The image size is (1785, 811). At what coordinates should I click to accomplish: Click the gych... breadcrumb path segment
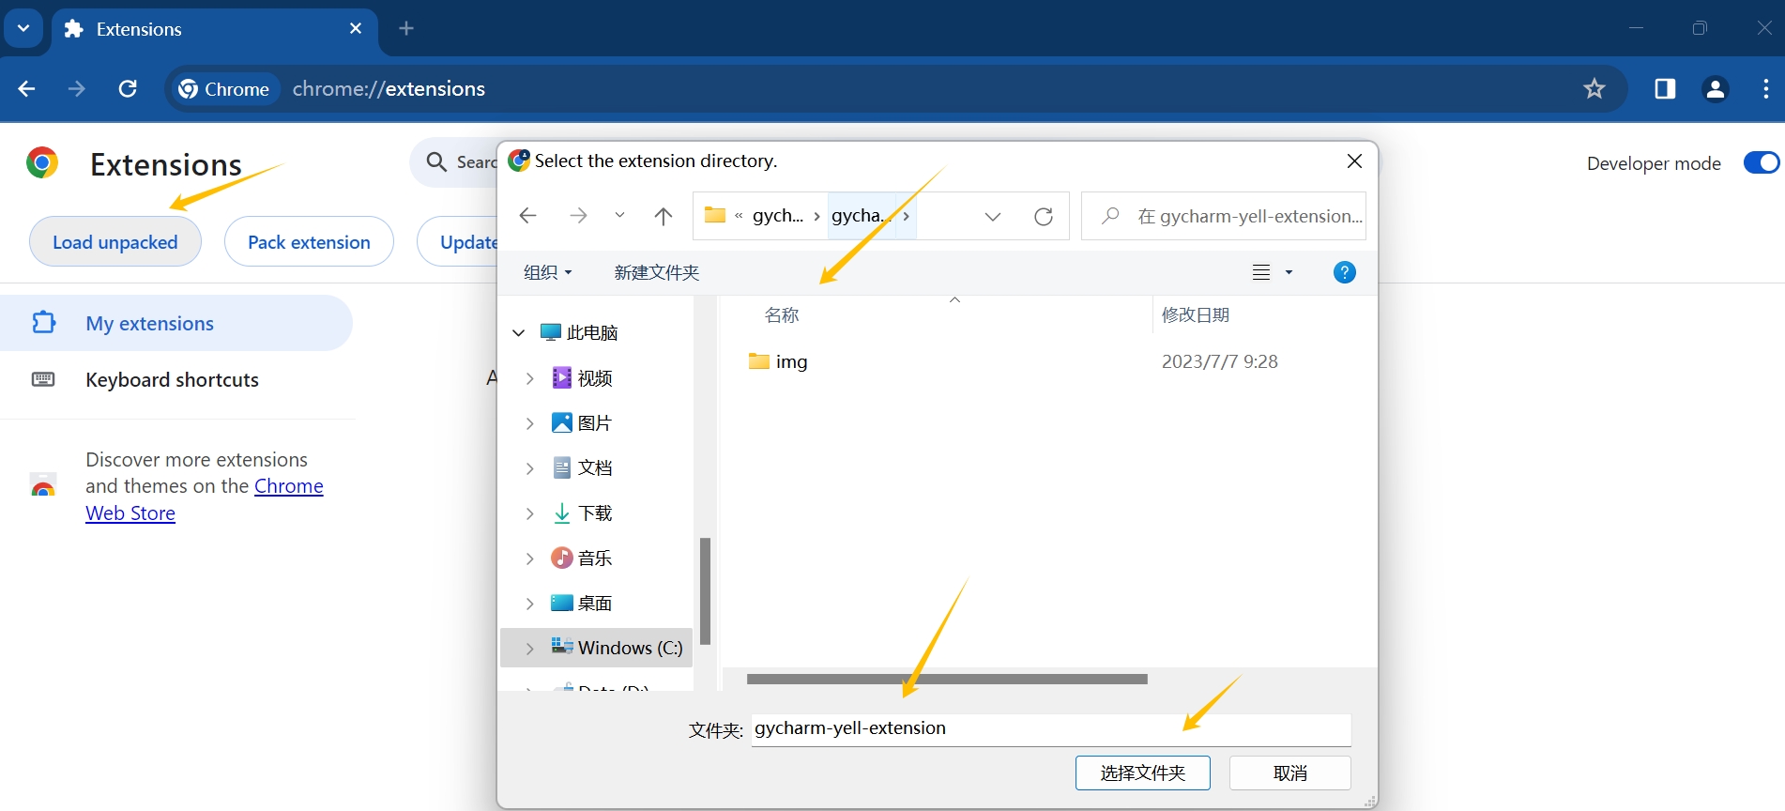pyautogui.click(x=778, y=216)
